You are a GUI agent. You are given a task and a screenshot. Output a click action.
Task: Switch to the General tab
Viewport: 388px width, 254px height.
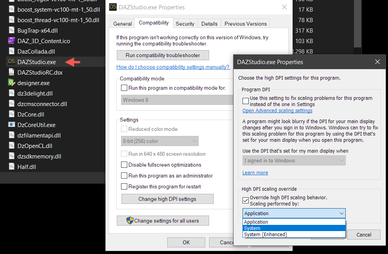point(123,24)
